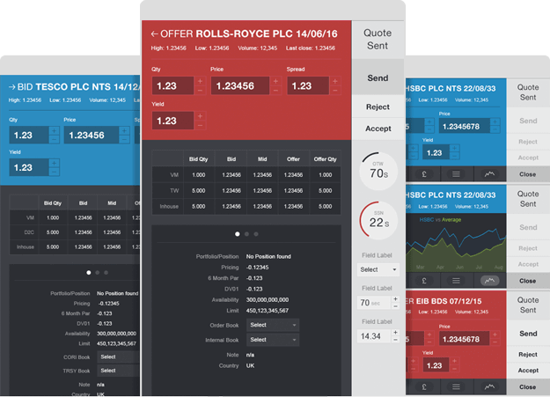Click the Rolls-Royce Yield input field
The image size is (550, 397).
pyautogui.click(x=173, y=121)
